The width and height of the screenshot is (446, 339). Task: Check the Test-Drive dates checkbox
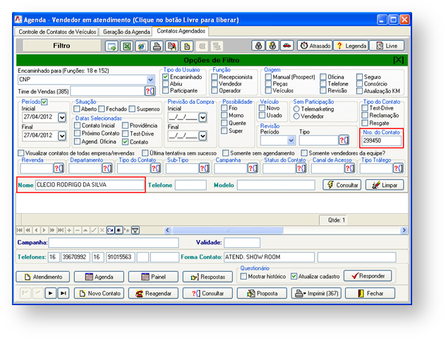click(125, 133)
